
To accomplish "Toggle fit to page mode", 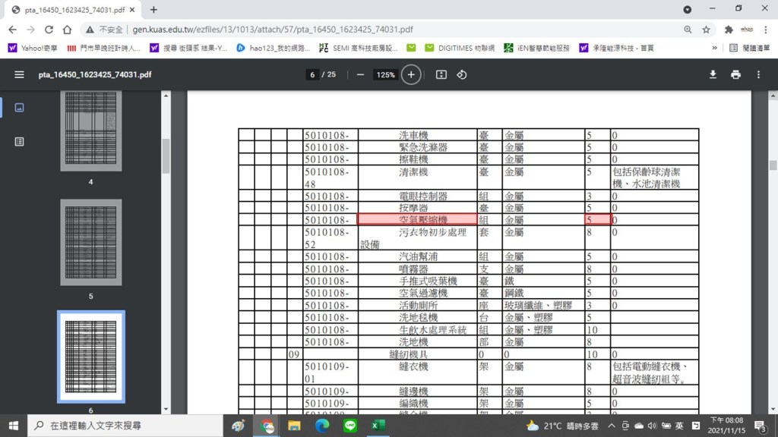I will (441, 74).
